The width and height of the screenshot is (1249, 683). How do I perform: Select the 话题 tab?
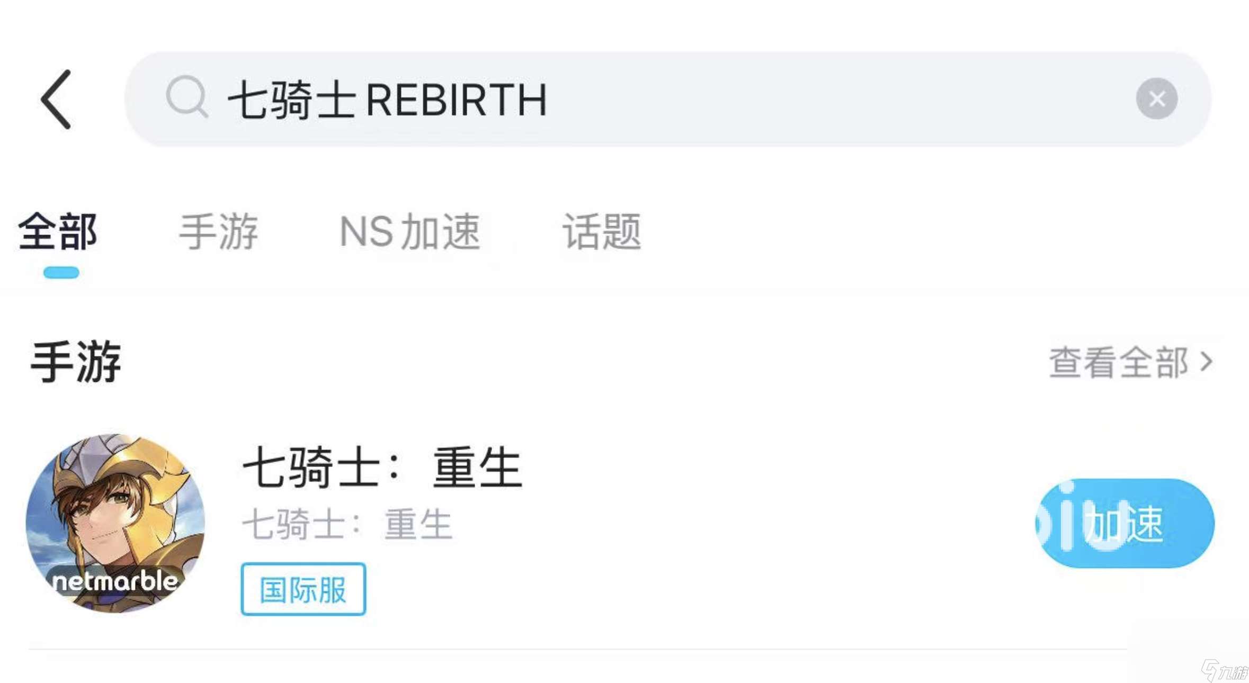point(601,232)
